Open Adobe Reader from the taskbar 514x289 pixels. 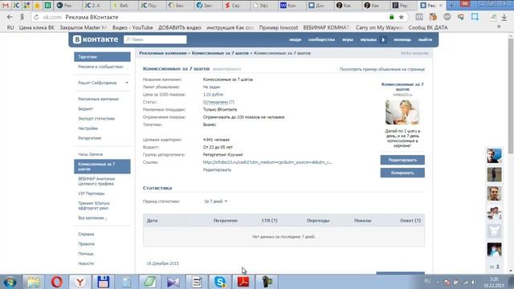[x=243, y=282]
